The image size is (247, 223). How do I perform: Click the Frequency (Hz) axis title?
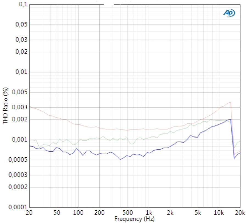point(134,219)
